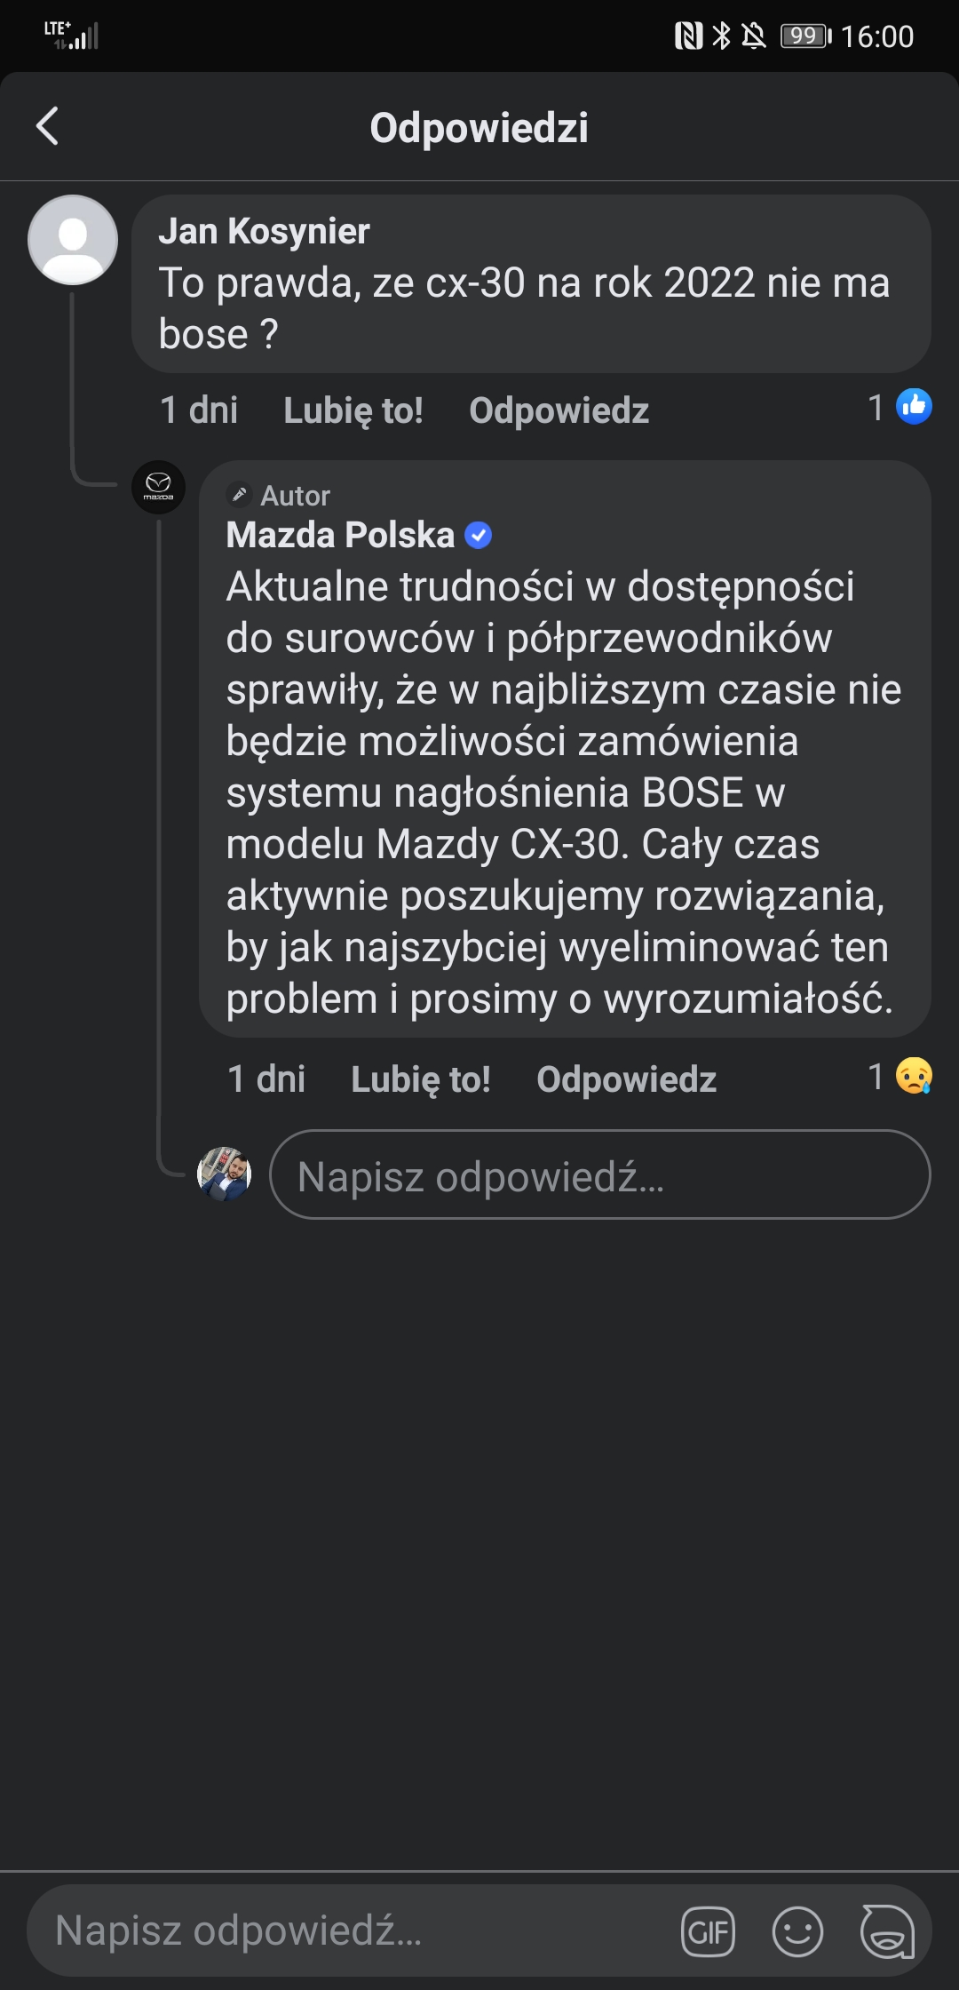Screen dimensions: 959x1990
Task: View the sad reaction on Mazda's reply
Action: click(x=914, y=1076)
